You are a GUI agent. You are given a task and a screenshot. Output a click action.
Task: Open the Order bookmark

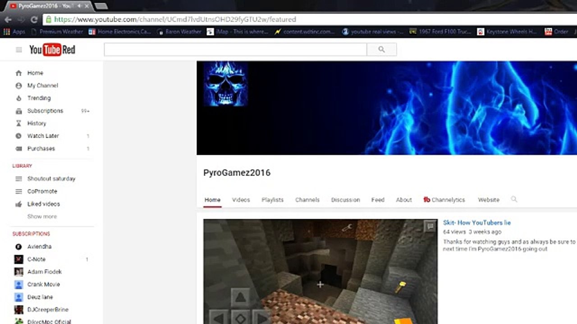(x=557, y=31)
